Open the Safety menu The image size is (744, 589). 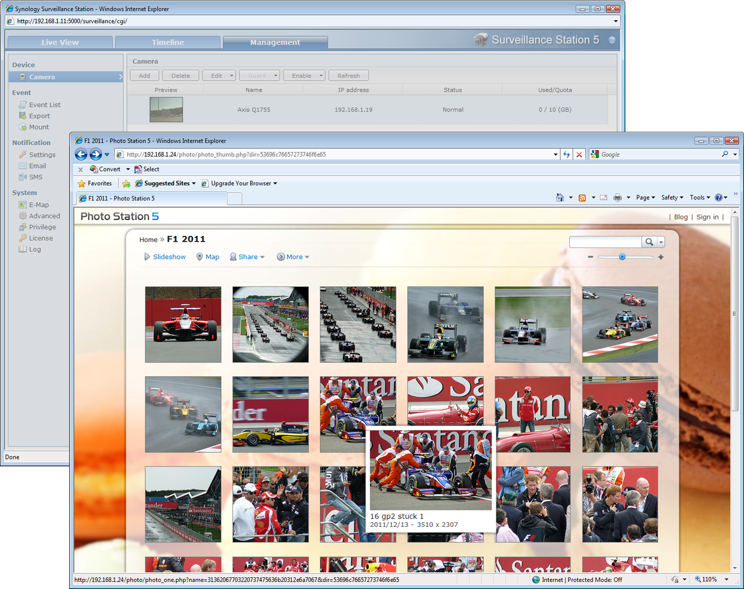[x=672, y=197]
